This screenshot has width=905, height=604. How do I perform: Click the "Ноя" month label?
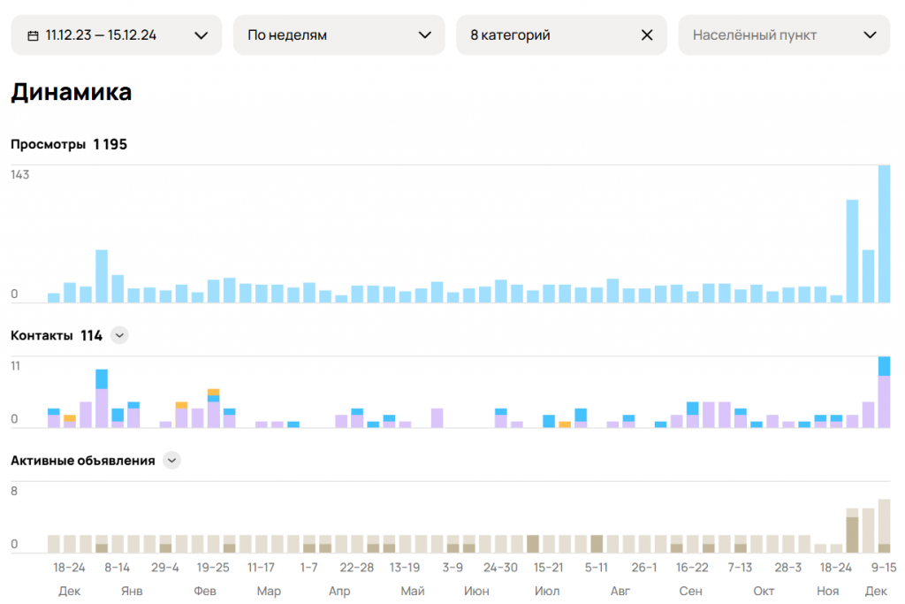(x=827, y=592)
